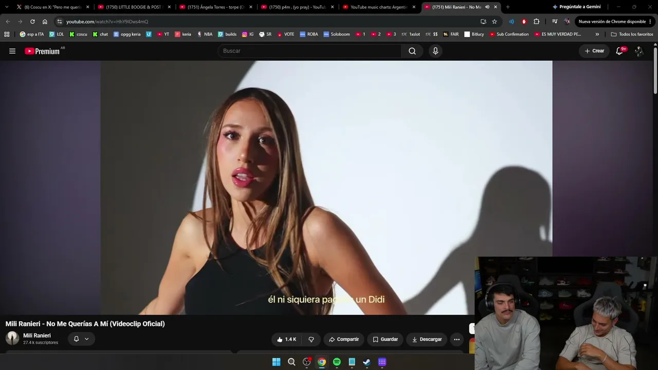Click the search magnifier button on YouTube
Viewport: 658px width, 370px height.
coord(412,51)
